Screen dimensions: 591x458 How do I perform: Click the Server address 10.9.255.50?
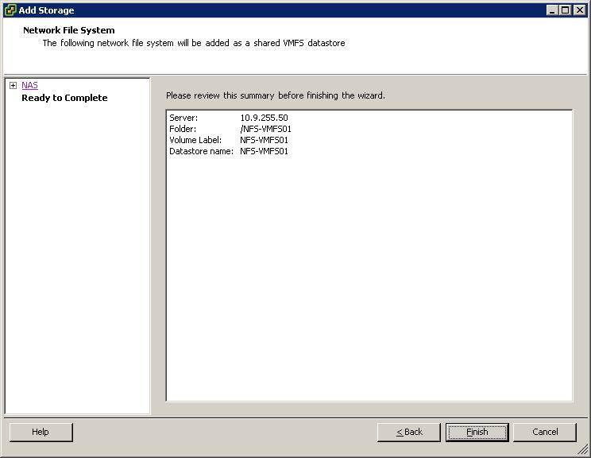(x=264, y=118)
